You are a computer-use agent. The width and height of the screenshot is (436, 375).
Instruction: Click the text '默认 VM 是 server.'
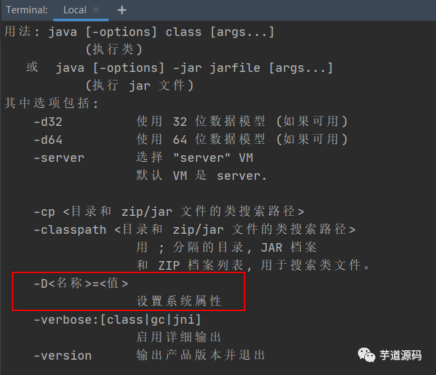tap(201, 176)
